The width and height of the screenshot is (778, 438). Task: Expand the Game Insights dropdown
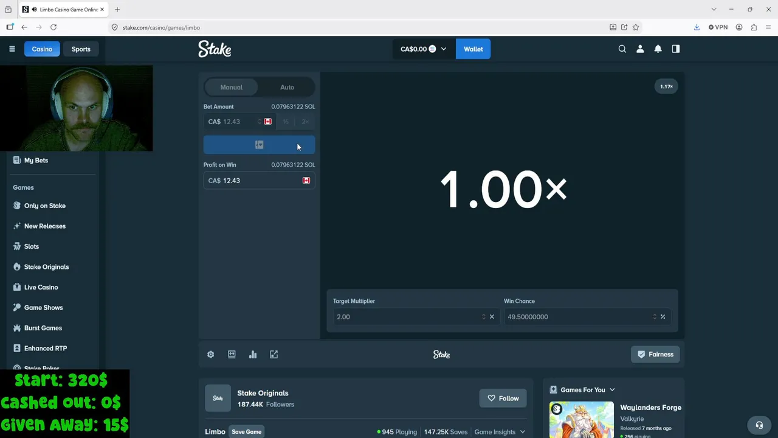(x=500, y=432)
